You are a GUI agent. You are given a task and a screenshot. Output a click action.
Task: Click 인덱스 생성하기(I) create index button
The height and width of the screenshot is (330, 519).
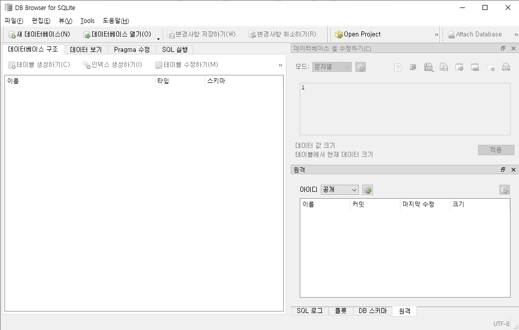point(113,65)
